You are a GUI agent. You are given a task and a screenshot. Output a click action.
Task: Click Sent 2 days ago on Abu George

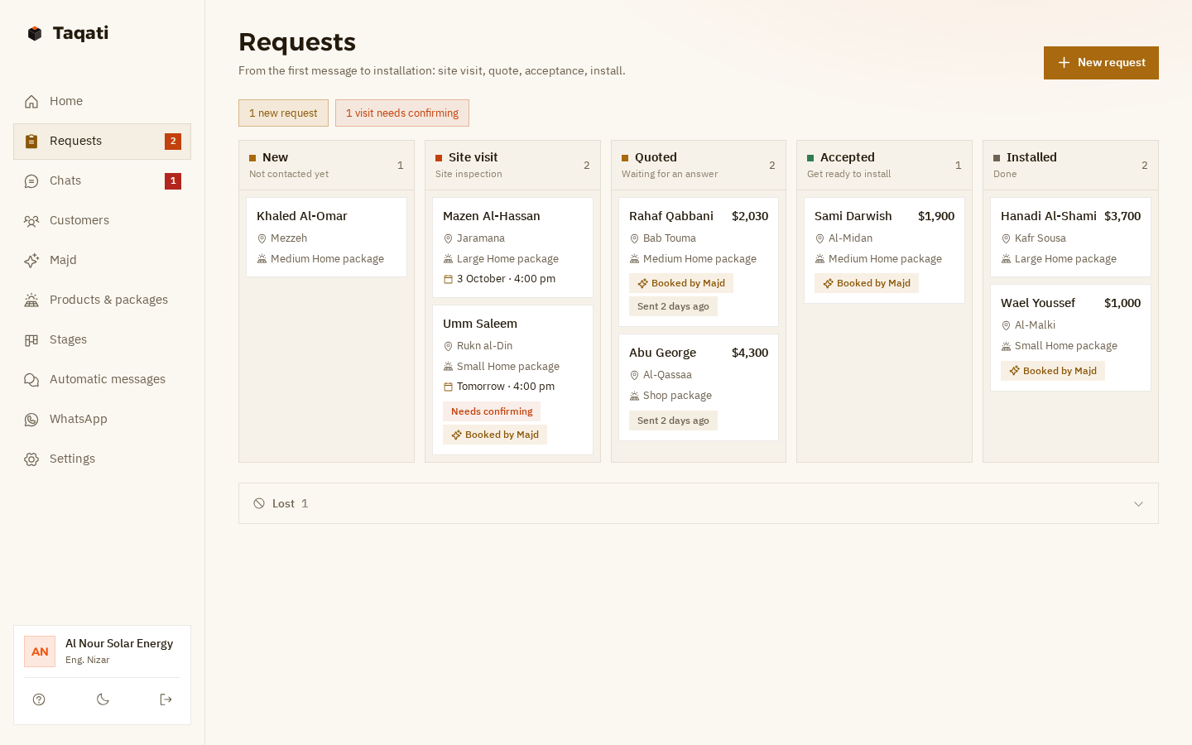[673, 421]
